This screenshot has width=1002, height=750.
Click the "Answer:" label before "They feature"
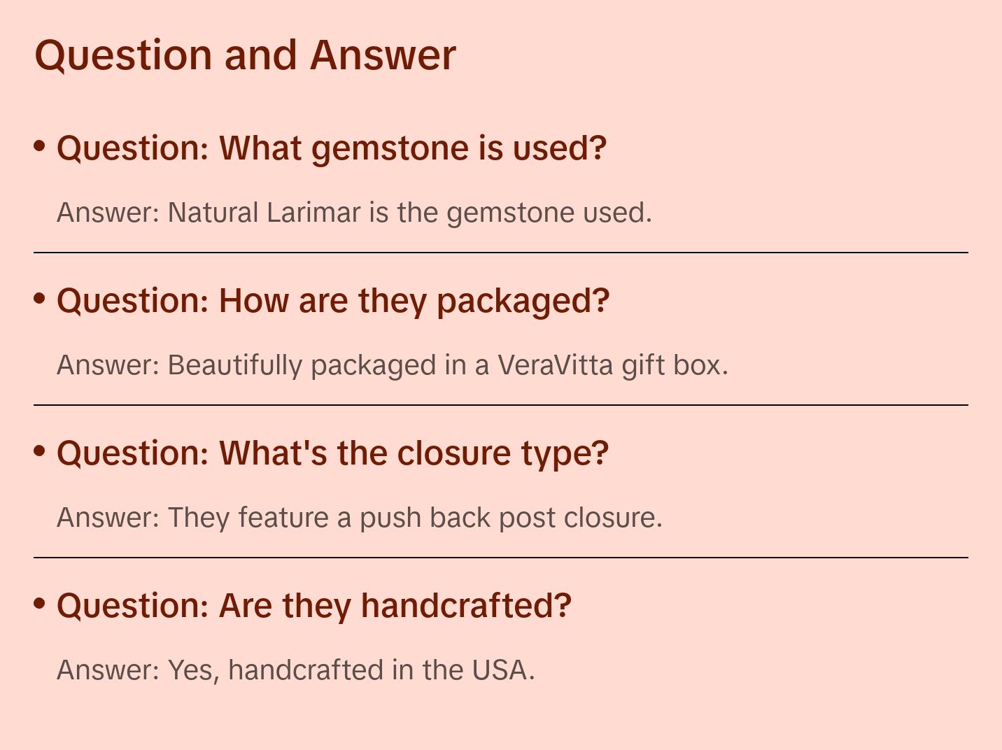coord(108,518)
